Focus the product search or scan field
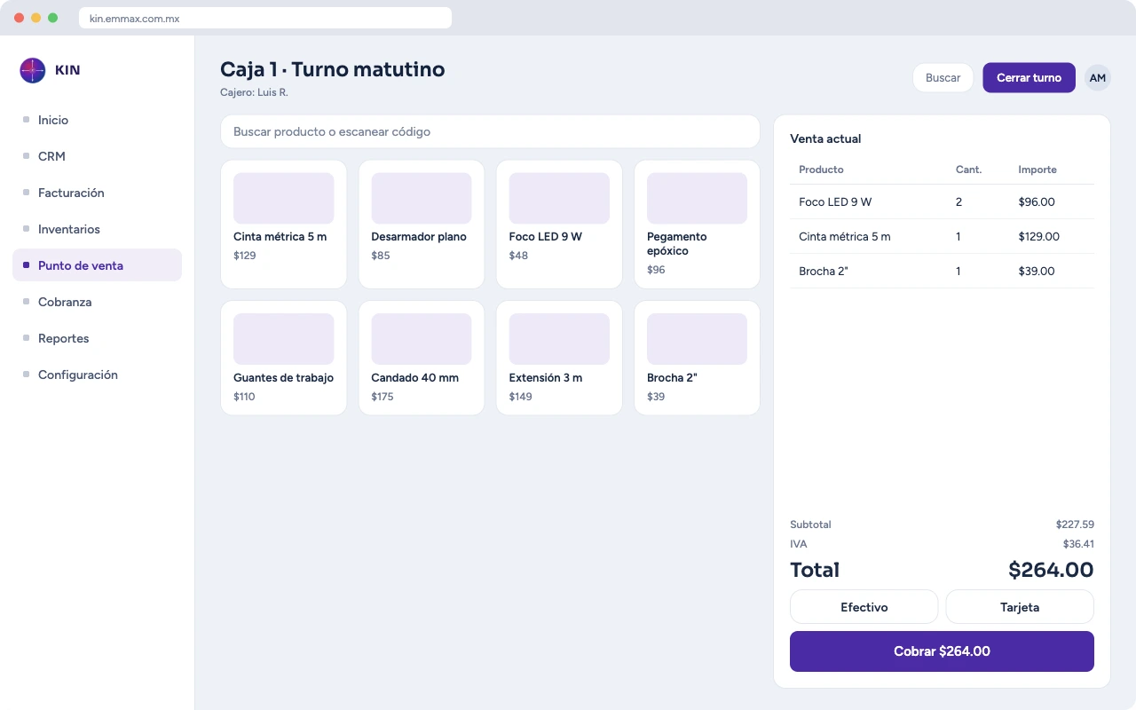This screenshot has height=710, width=1136. tap(490, 131)
